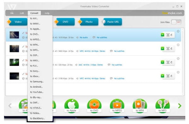This screenshot has width=189, height=124.
Task: Click the to Apple format icon
Action: (x=72, y=106)
